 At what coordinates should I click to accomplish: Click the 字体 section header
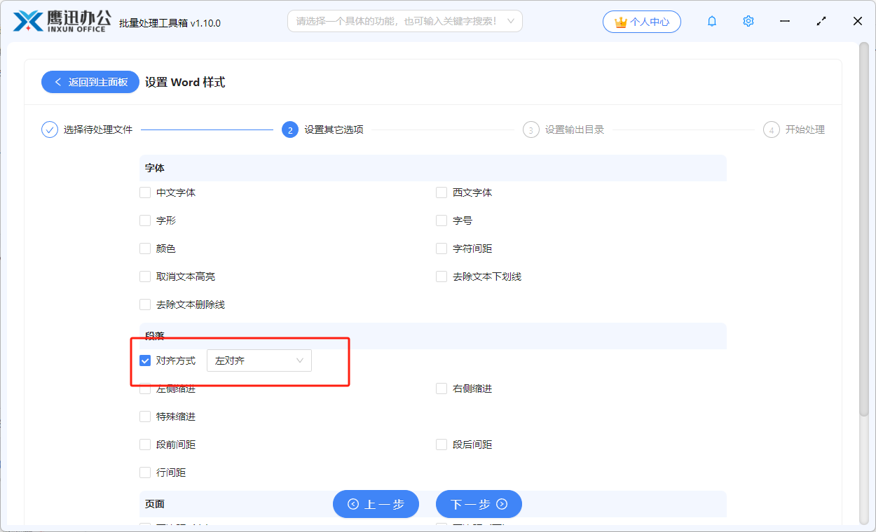pyautogui.click(x=432, y=168)
